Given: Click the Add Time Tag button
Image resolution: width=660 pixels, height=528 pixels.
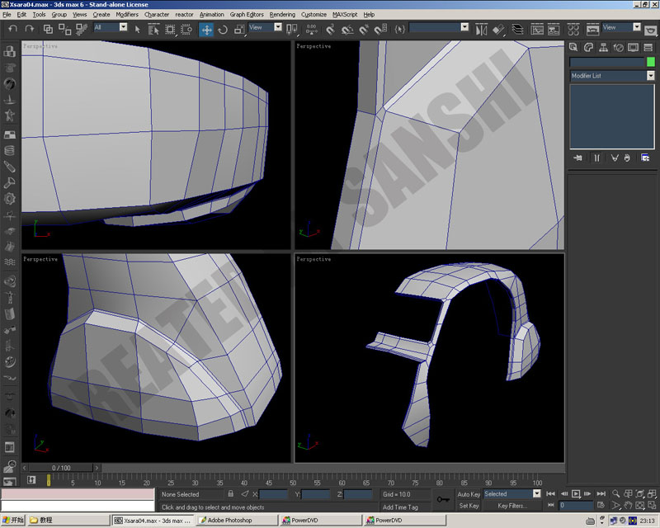Looking at the screenshot, I should tap(400, 507).
